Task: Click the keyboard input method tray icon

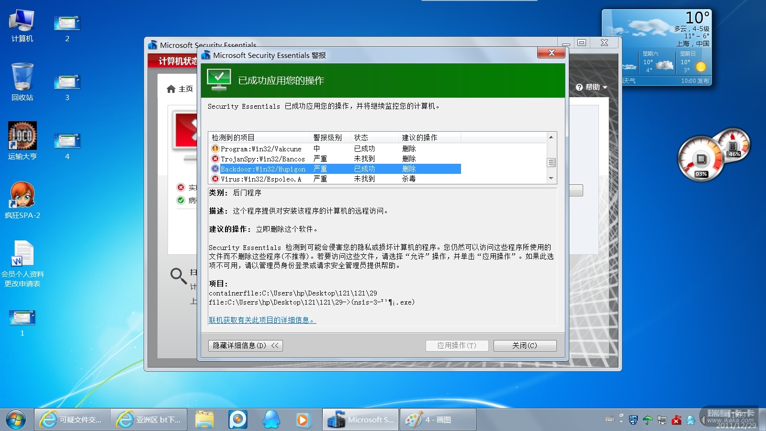Action: (610, 420)
